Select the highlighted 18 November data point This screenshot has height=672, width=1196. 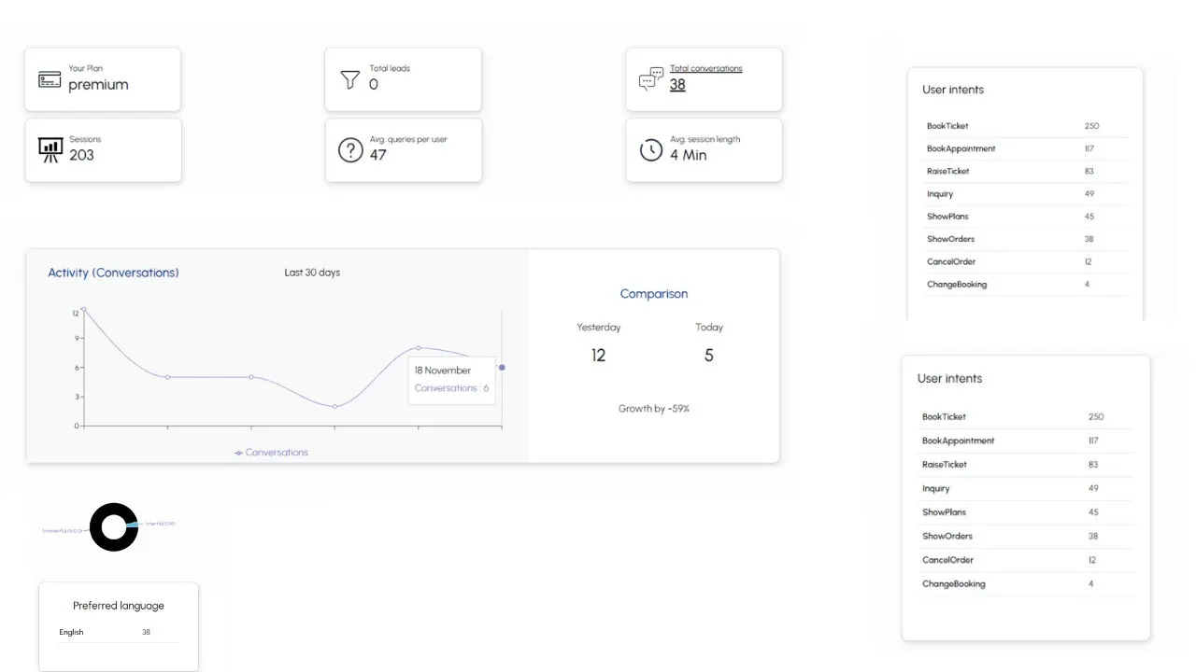click(x=502, y=368)
